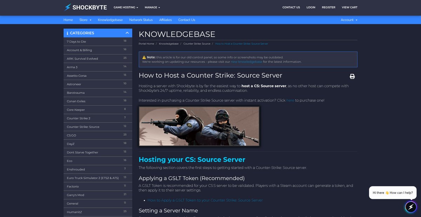Click Counter Strike: Source breadcrumb
The width and height of the screenshot is (421, 217).
(197, 44)
